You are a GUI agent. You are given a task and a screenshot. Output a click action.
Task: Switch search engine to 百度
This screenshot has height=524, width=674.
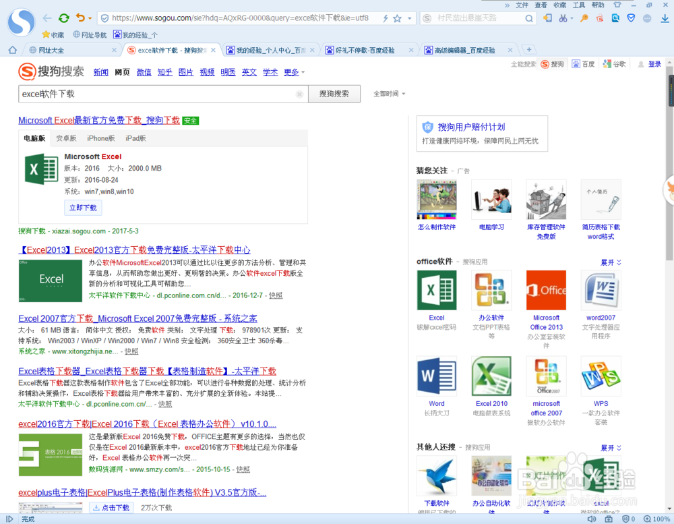(583, 64)
